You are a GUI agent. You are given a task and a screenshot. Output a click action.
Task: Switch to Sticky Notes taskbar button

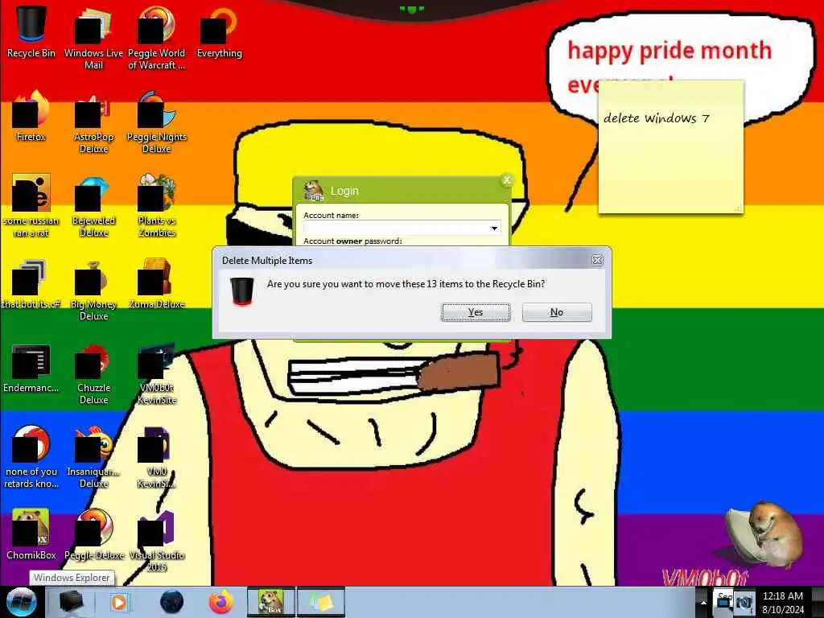click(321, 602)
